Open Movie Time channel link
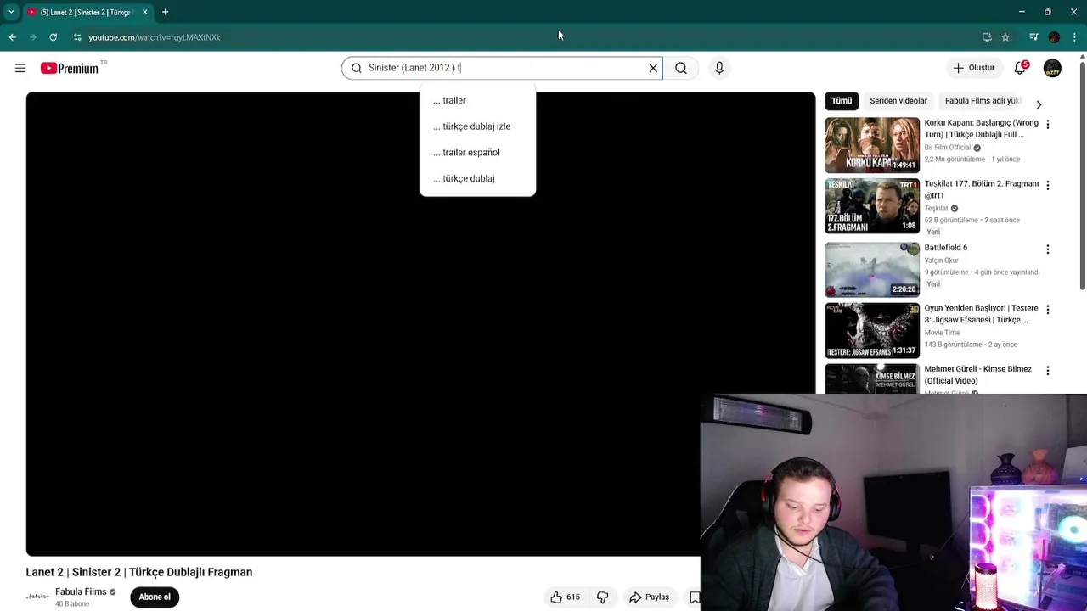This screenshot has width=1087, height=611. coord(942,333)
